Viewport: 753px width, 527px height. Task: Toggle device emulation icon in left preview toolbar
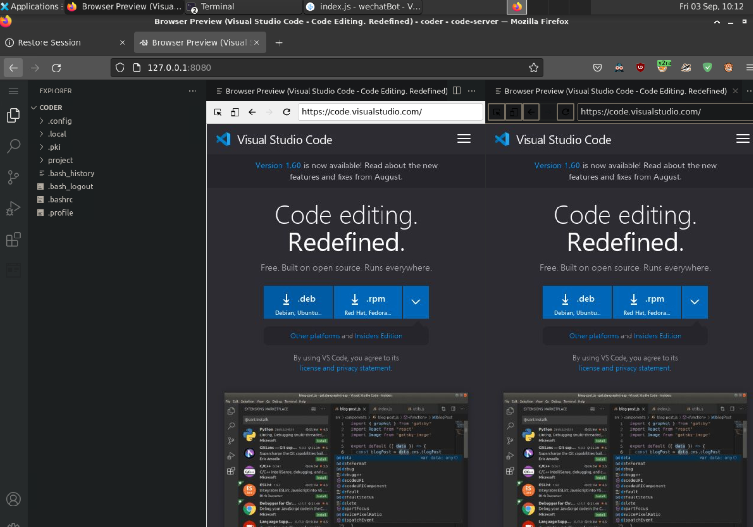(235, 112)
